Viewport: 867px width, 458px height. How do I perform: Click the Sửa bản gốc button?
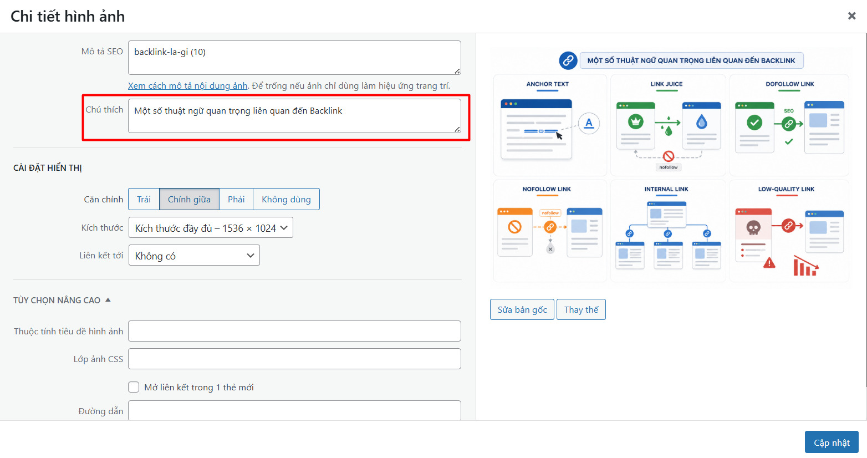[522, 309]
